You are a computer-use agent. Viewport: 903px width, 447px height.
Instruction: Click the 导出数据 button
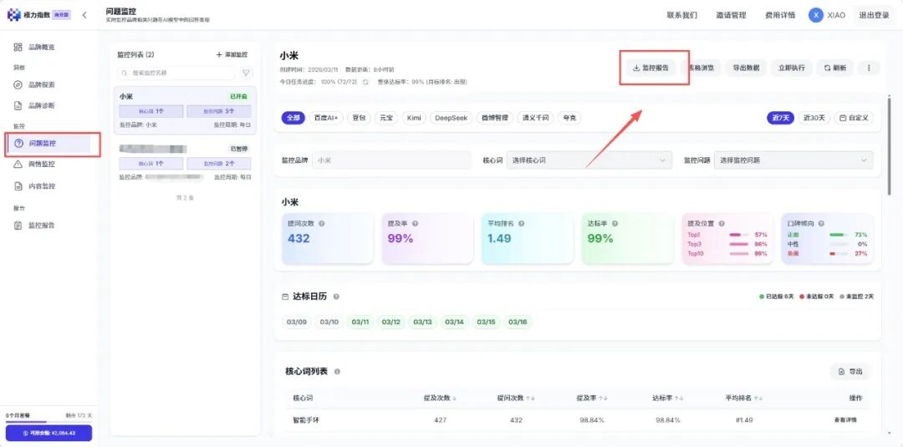(746, 68)
